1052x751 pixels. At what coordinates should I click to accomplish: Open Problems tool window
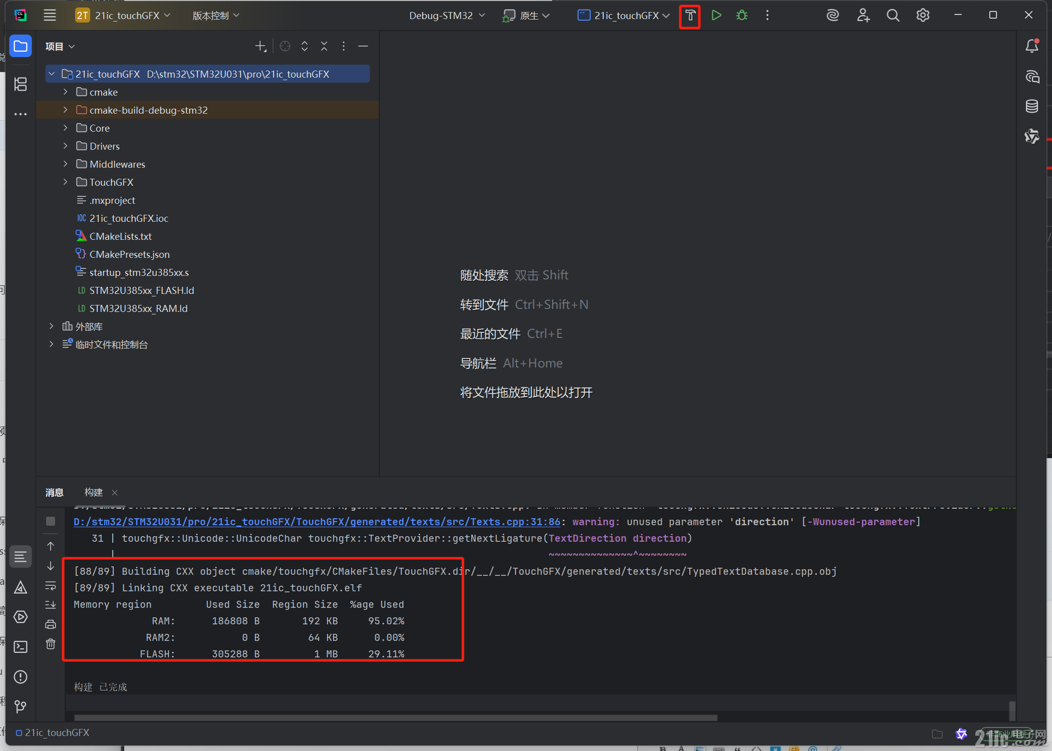(21, 677)
